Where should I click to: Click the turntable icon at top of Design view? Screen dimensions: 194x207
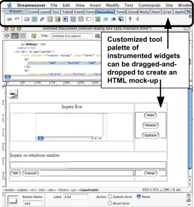tap(13, 94)
